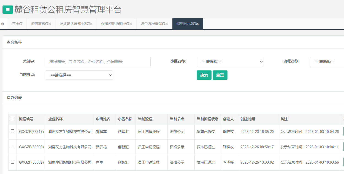Close the 发放确认通知书 tab
Viewport: 344px width, 174px height.
[x=91, y=24]
